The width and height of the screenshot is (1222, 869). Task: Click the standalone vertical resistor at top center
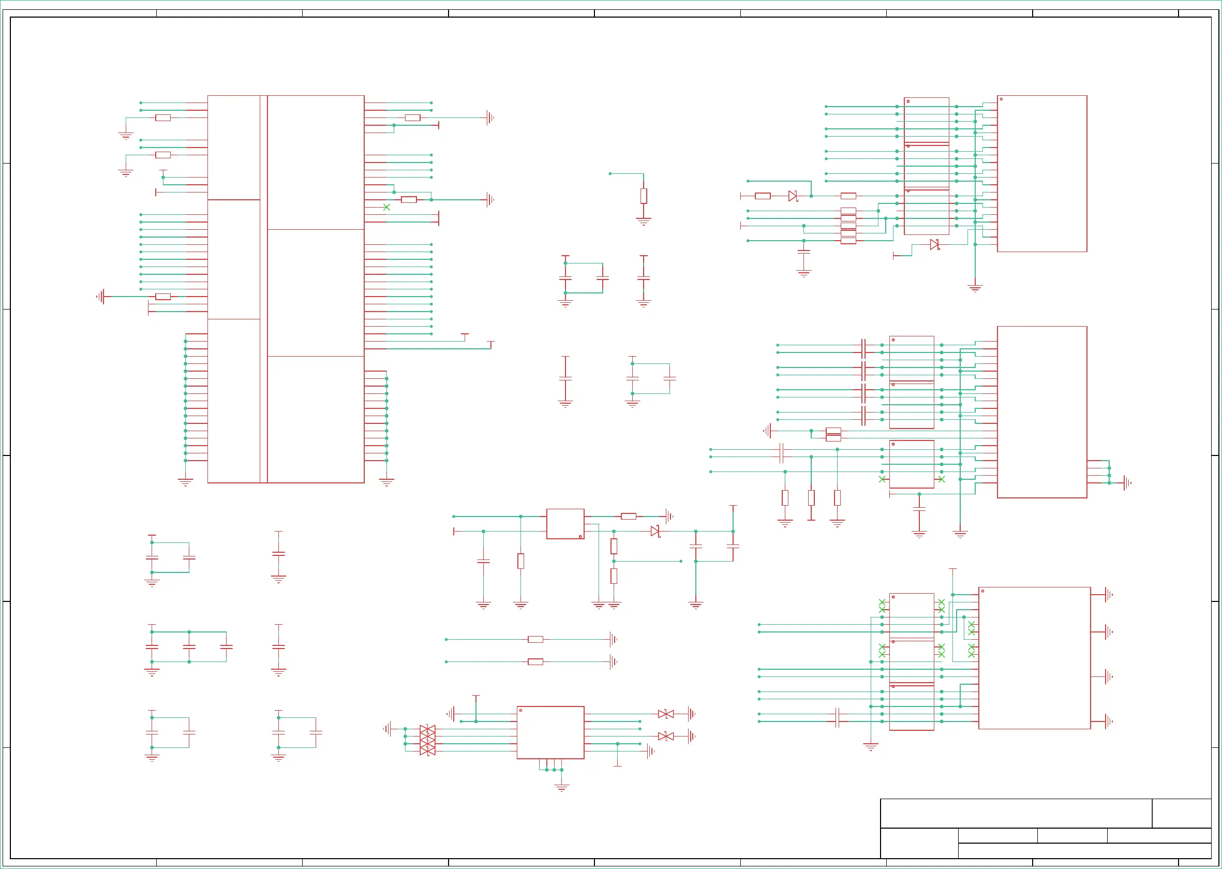(644, 196)
